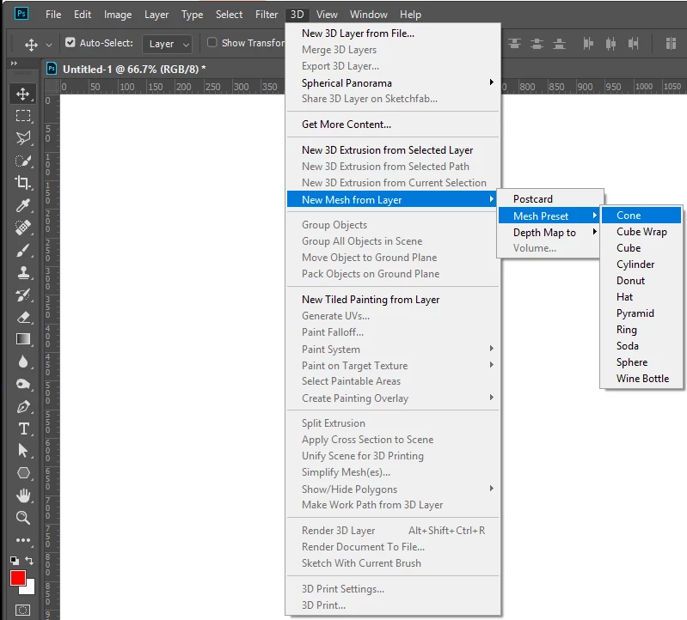This screenshot has height=620, width=687.
Task: Align right edges in options bar
Action: tap(633, 43)
